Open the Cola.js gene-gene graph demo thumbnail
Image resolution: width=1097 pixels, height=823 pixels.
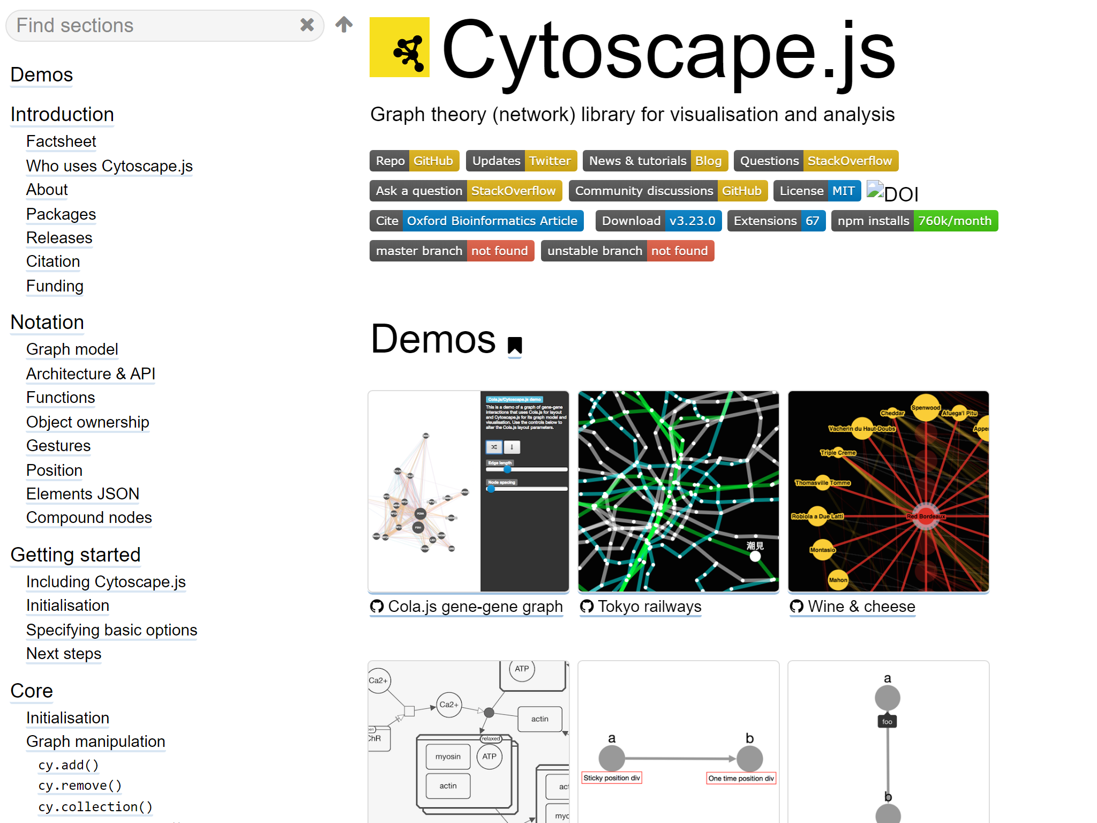pyautogui.click(x=469, y=491)
